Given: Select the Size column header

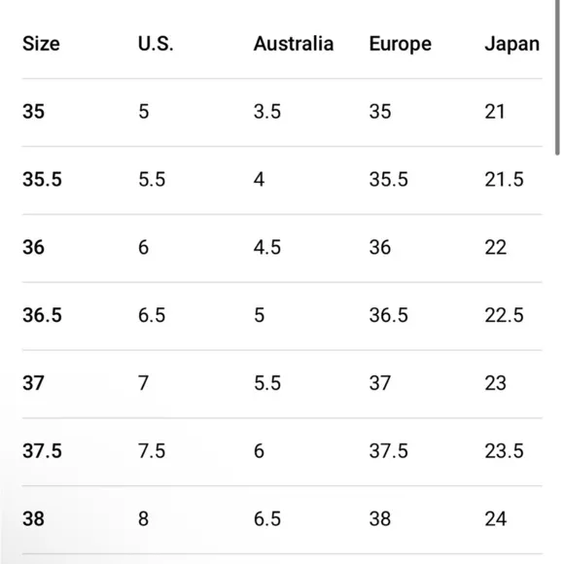Looking at the screenshot, I should tap(41, 44).
